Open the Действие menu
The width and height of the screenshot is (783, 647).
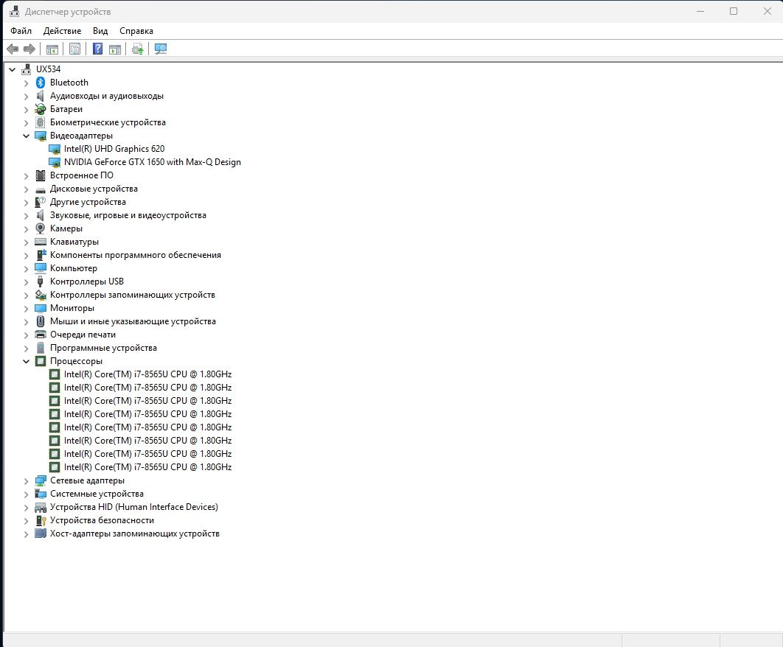[x=63, y=31]
